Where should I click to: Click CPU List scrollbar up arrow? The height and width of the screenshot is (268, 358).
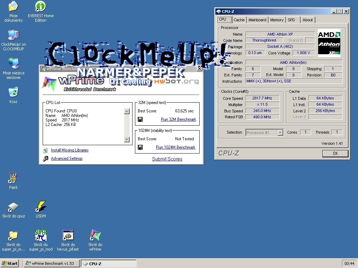click(x=127, y=111)
